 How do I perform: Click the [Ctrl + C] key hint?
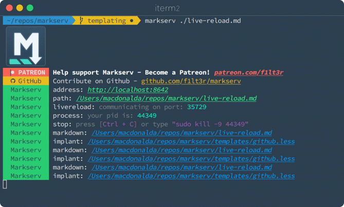118,124
